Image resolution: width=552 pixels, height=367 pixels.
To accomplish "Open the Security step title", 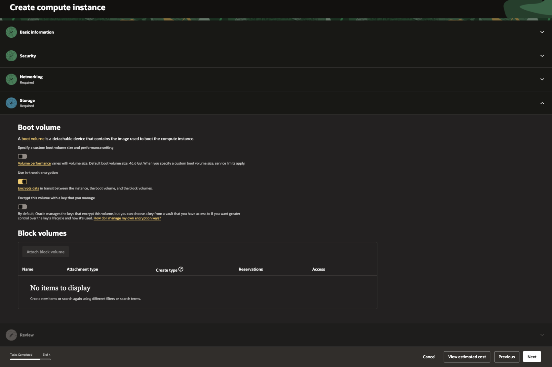I will coord(28,56).
